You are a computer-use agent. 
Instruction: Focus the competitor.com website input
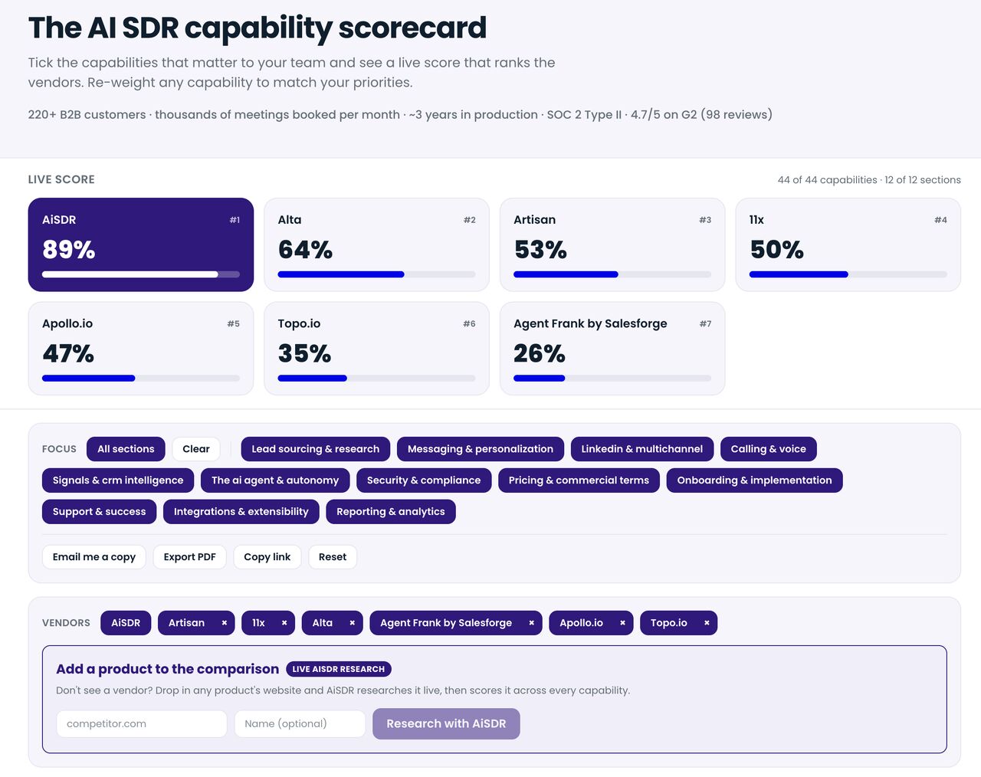[142, 724]
